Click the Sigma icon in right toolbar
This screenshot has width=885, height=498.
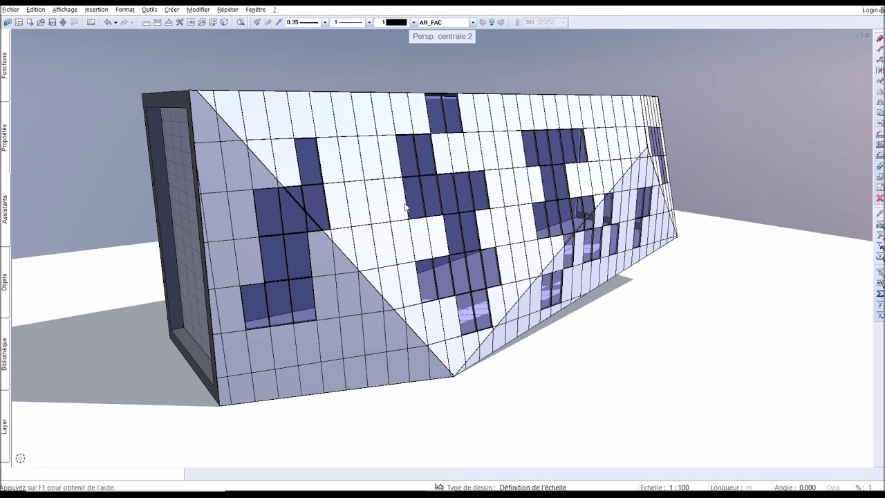pyautogui.click(x=879, y=294)
